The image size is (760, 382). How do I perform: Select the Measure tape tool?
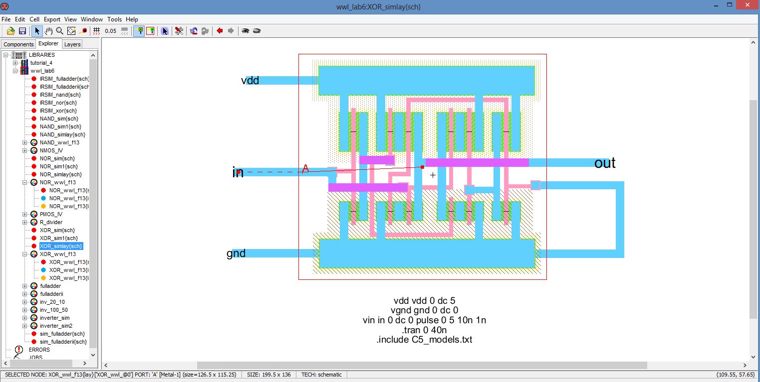tap(83, 31)
